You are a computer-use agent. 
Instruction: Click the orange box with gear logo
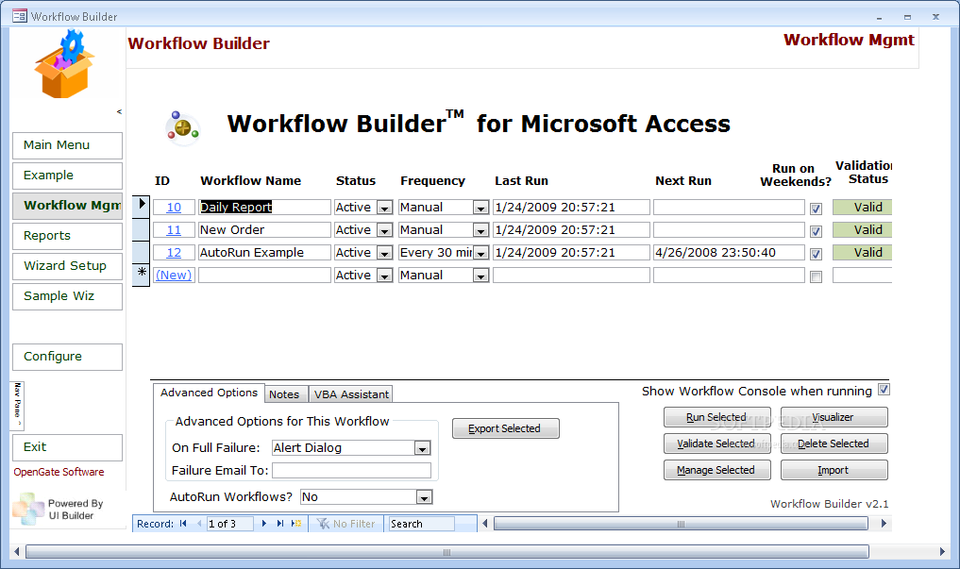(64, 64)
